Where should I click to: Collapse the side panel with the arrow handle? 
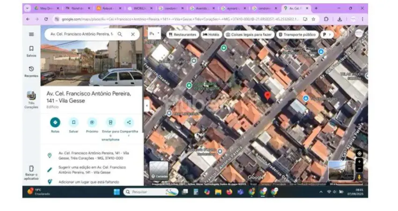(147, 105)
